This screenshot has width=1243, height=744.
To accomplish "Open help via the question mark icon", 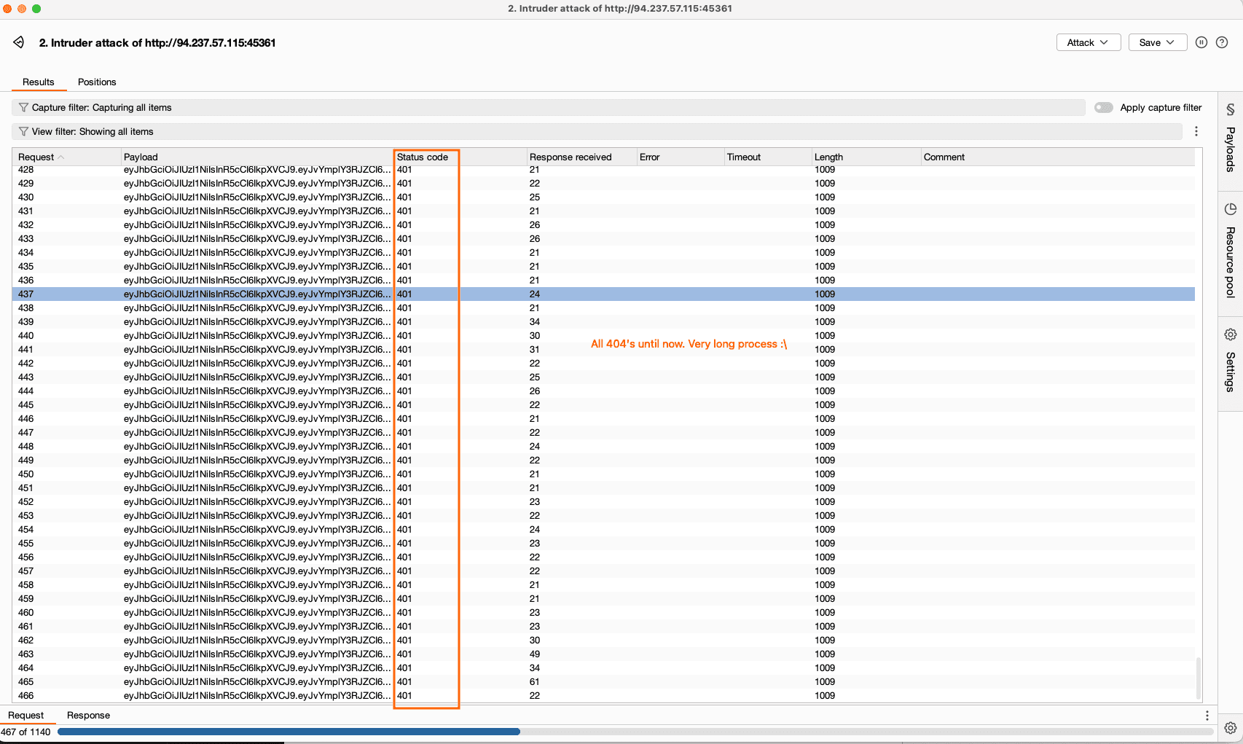I will pos(1222,42).
